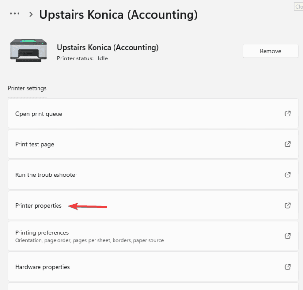Screen dimensions: 303x290
Task: Click the Printer status: Idle text
Action: pyautogui.click(x=82, y=58)
